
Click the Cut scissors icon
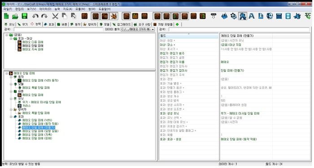point(55,16)
